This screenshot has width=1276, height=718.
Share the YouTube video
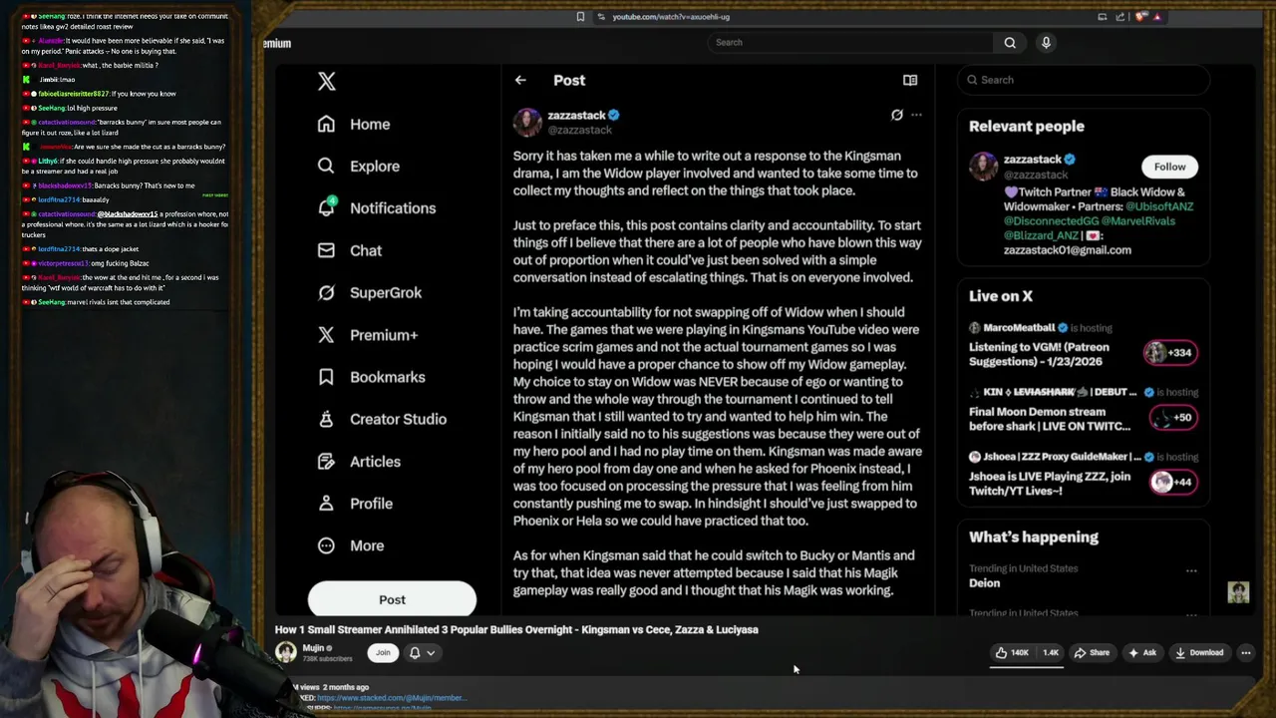1092,653
